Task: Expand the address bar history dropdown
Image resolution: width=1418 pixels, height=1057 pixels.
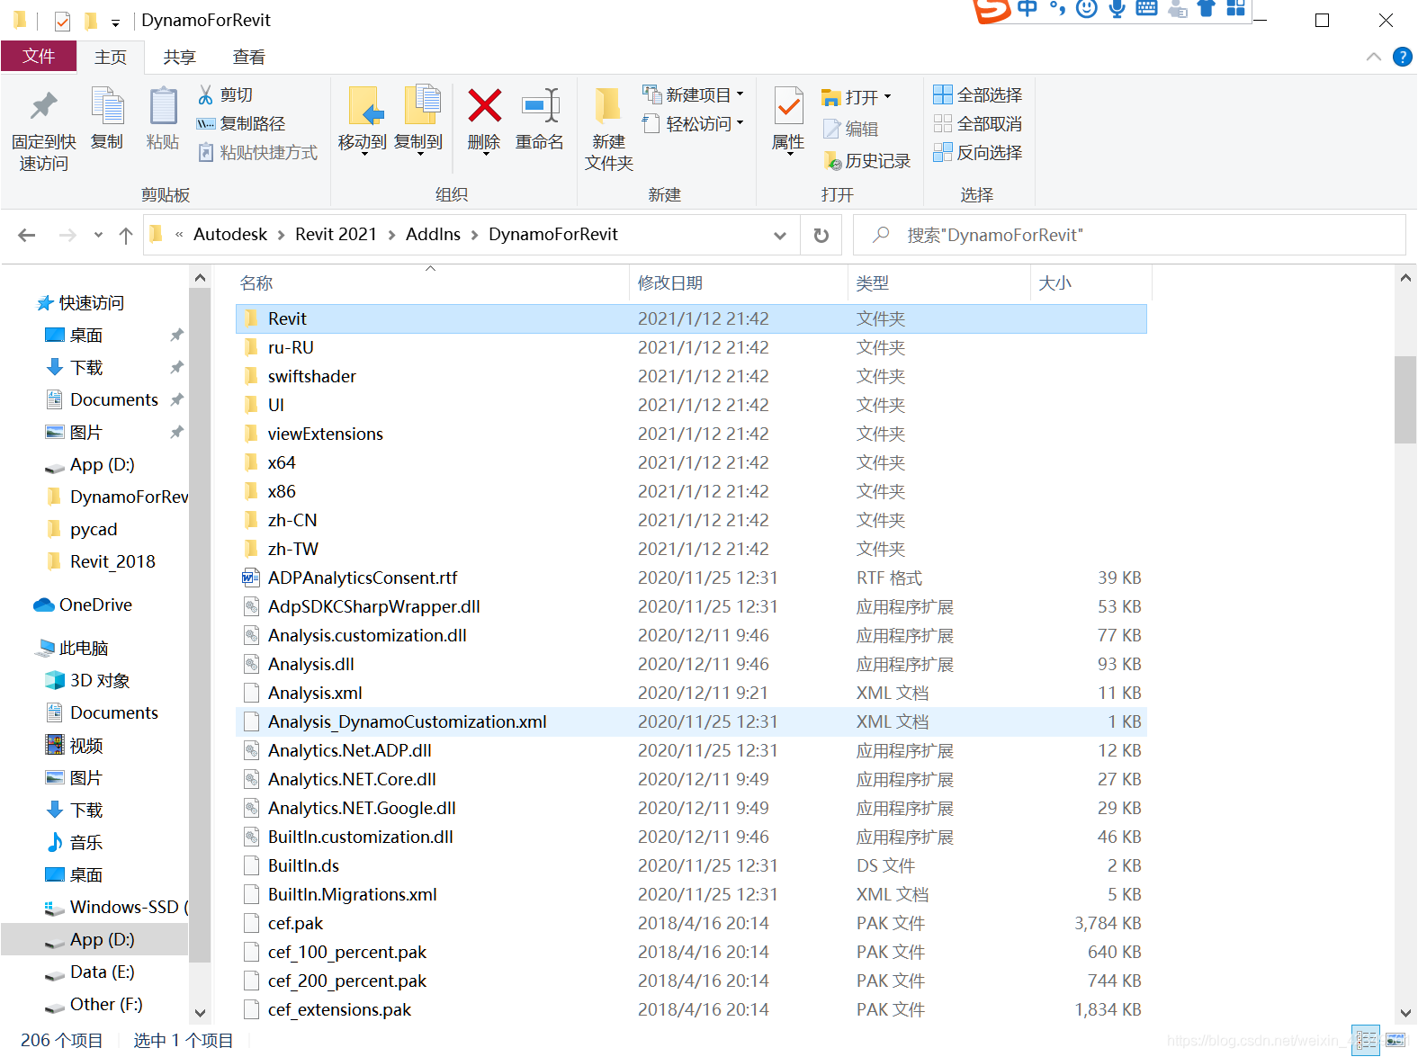Action: click(x=780, y=235)
